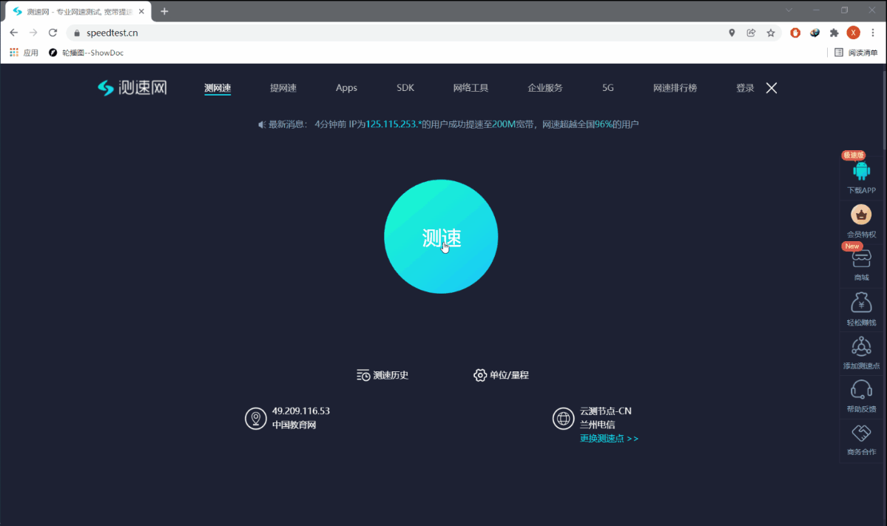Close the header with the X icon
887x526 pixels.
coord(771,87)
